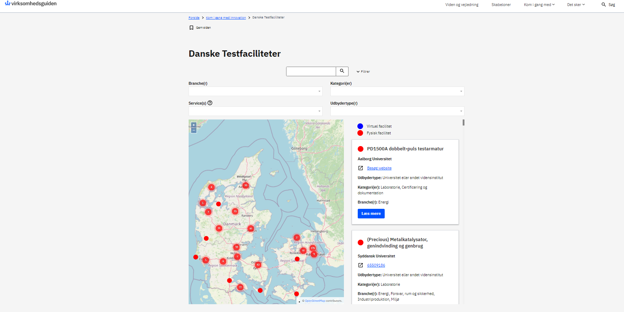Open the Kategori(er) dropdown
The height and width of the screenshot is (312, 624).
click(x=397, y=91)
